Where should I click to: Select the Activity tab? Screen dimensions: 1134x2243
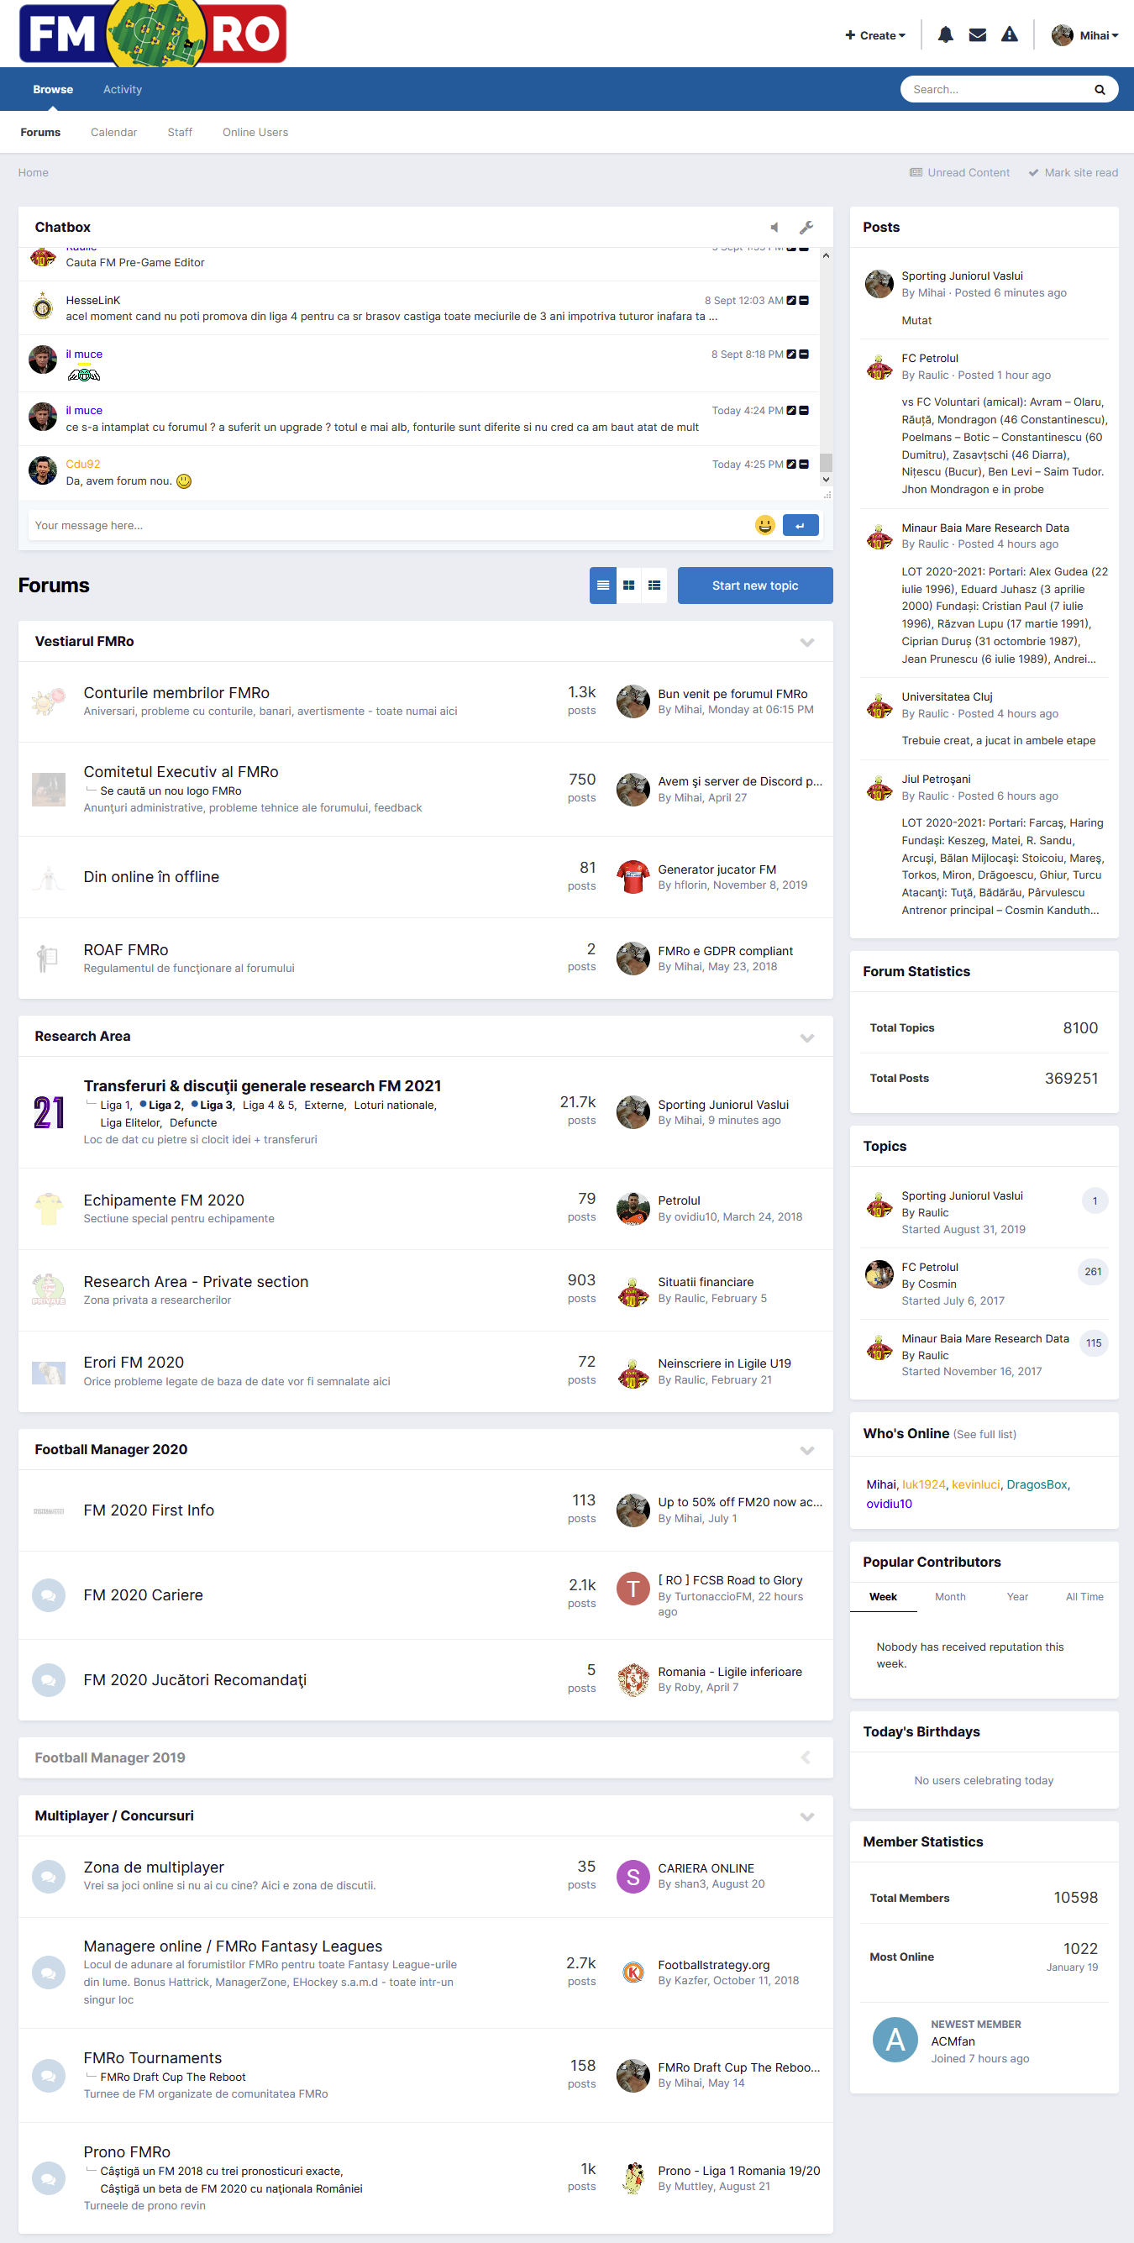click(x=123, y=89)
